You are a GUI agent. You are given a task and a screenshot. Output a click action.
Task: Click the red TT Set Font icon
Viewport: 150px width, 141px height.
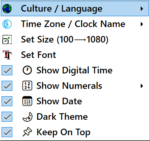pos(7,55)
